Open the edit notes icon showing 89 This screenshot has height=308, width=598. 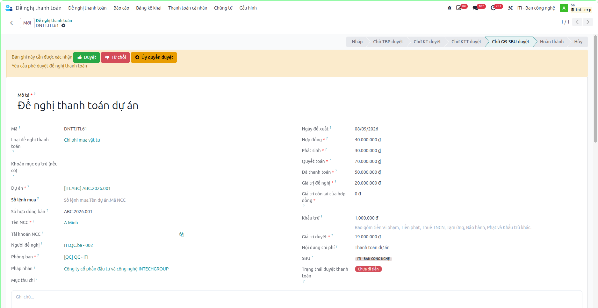click(x=459, y=8)
